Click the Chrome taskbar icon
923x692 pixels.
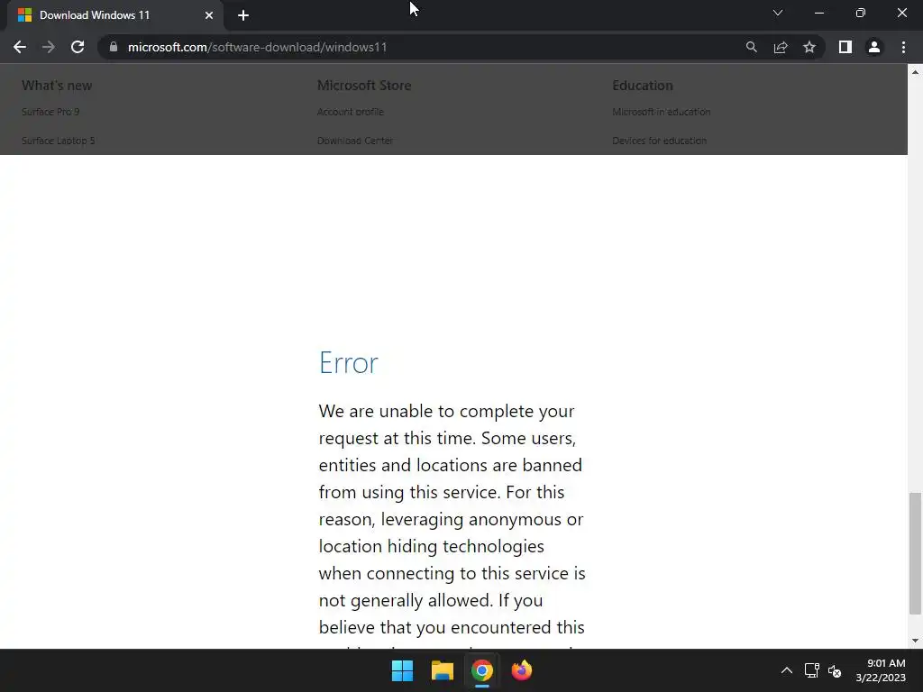click(x=481, y=670)
